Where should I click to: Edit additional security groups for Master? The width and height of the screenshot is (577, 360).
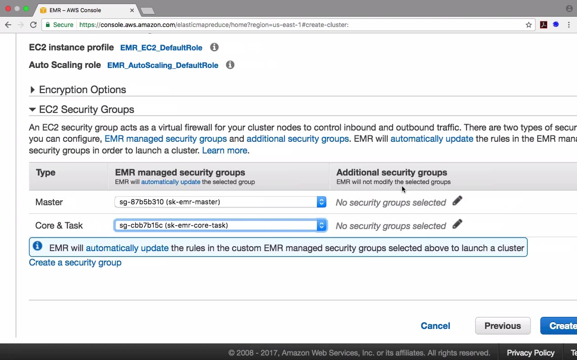point(457,201)
